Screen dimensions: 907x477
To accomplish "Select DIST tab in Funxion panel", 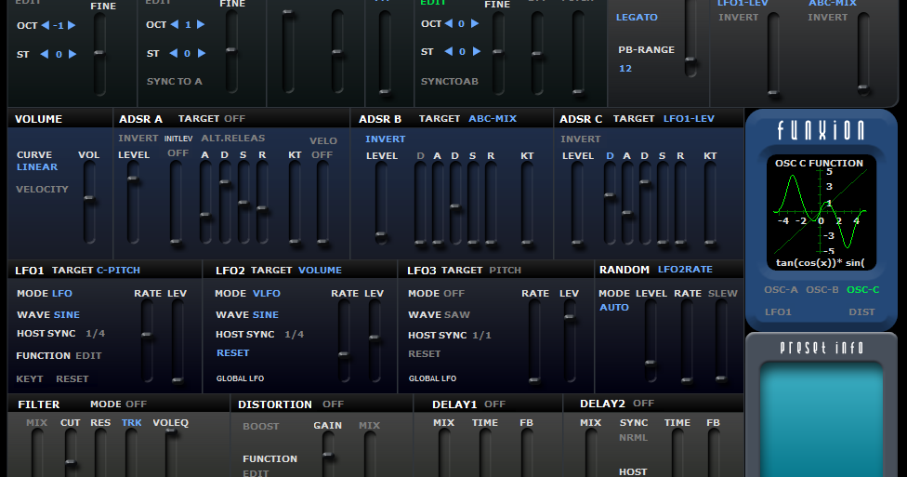I will pos(861,312).
